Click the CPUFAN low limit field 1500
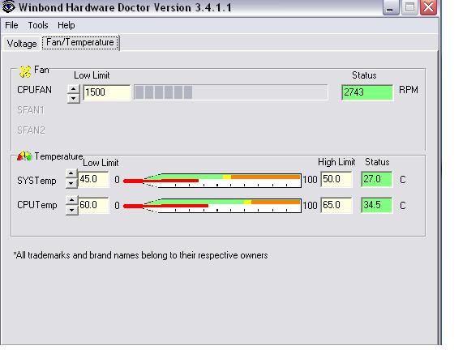The height and width of the screenshot is (350, 467). point(107,92)
